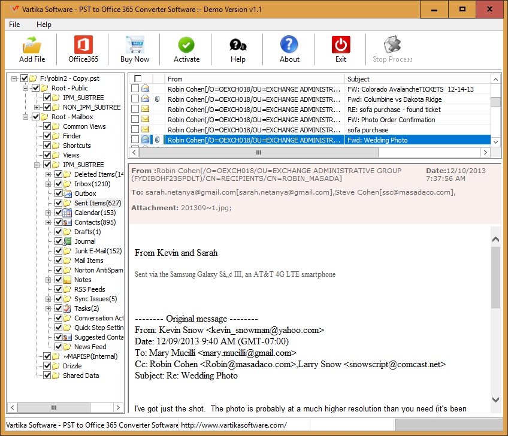Uncheck the Calendar(153) folder checkbox
Screen dimensions: 508x436
point(58,213)
